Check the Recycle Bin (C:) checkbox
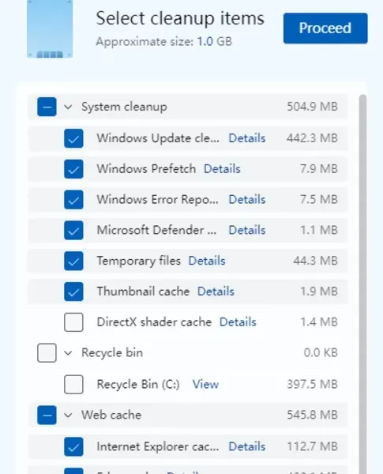Screen dimensions: 383x474 pos(73,385)
